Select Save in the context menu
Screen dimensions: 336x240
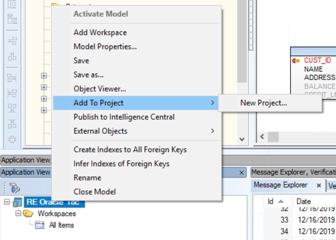click(81, 61)
